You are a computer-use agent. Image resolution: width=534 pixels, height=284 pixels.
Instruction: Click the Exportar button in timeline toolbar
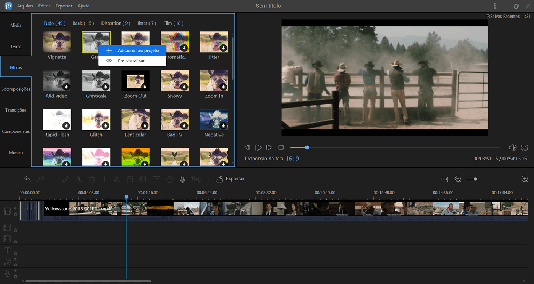click(x=230, y=179)
